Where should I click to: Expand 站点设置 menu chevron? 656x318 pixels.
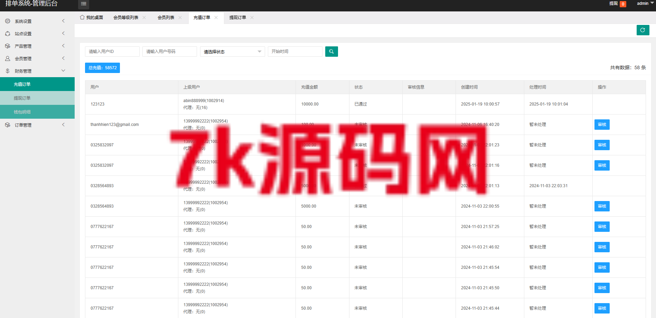pos(63,34)
